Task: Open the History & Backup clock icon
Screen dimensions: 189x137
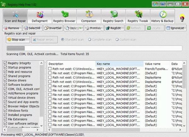Action: 163,14
